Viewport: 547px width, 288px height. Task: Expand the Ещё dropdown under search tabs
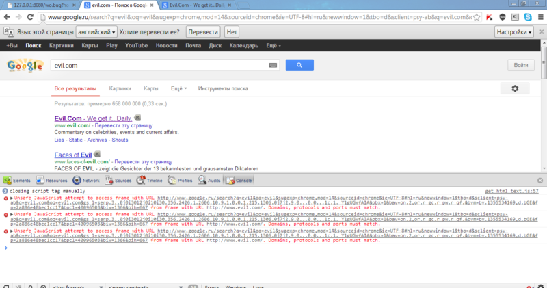[x=178, y=89]
